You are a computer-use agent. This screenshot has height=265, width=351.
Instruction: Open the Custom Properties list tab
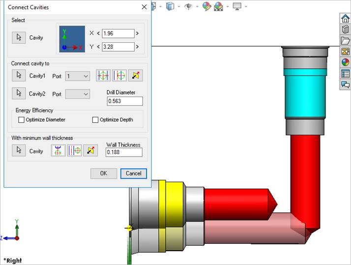click(345, 73)
